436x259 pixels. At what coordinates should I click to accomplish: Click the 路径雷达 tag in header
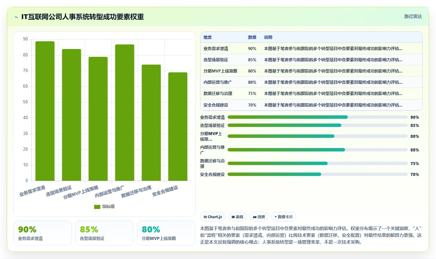point(413,16)
